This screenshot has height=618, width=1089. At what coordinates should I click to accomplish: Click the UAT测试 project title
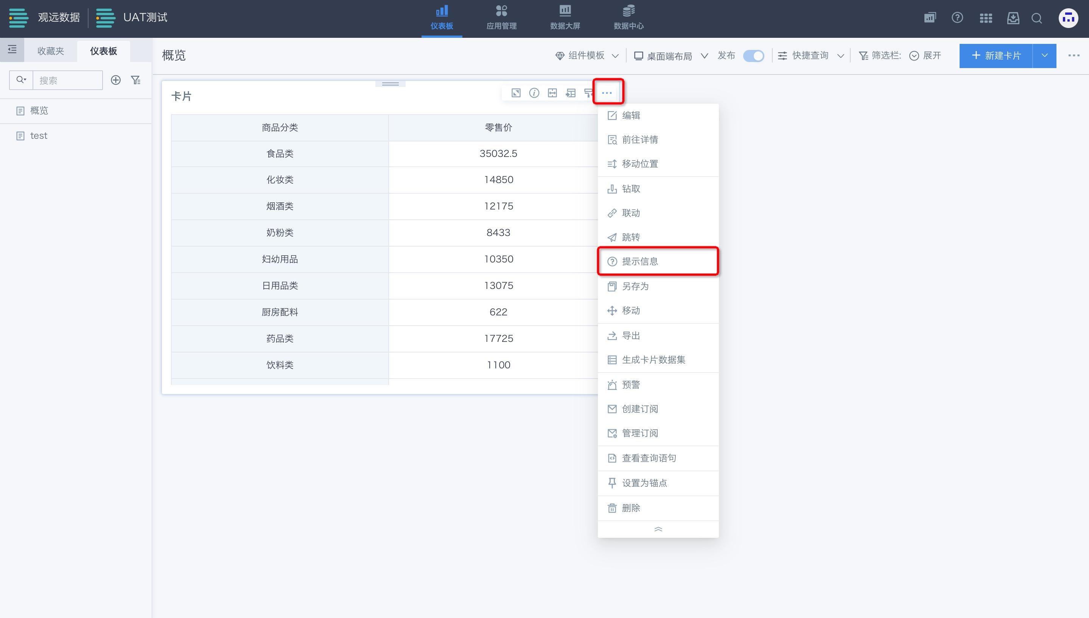tap(145, 17)
